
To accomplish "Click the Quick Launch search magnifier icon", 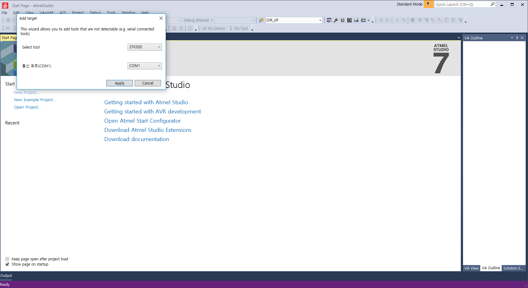I will (492, 4).
